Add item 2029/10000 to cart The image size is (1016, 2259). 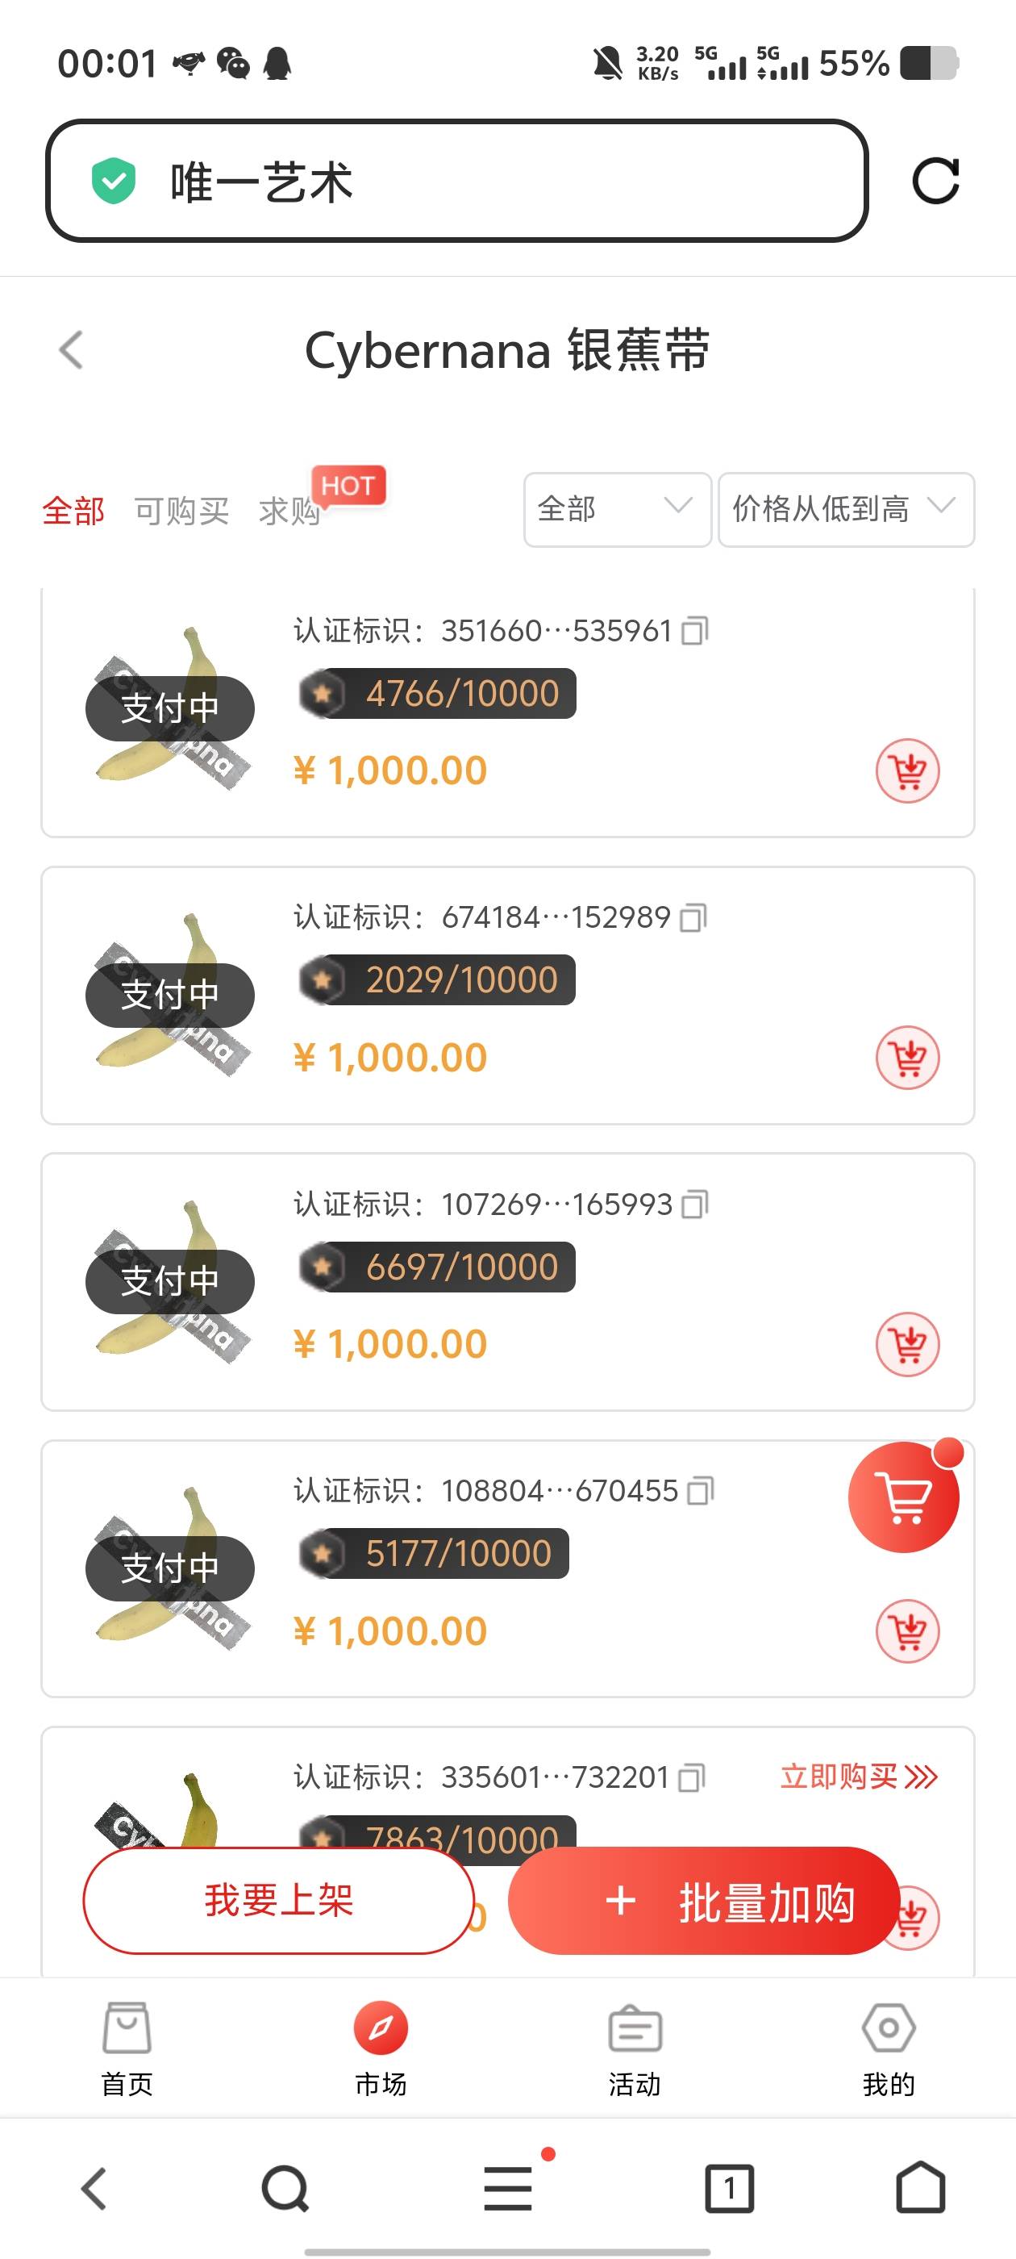pyautogui.click(x=907, y=1058)
